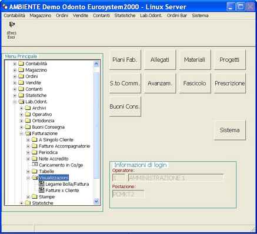Select the Magazzino folder icon in tree
The height and width of the screenshot is (234, 257).
[21, 70]
